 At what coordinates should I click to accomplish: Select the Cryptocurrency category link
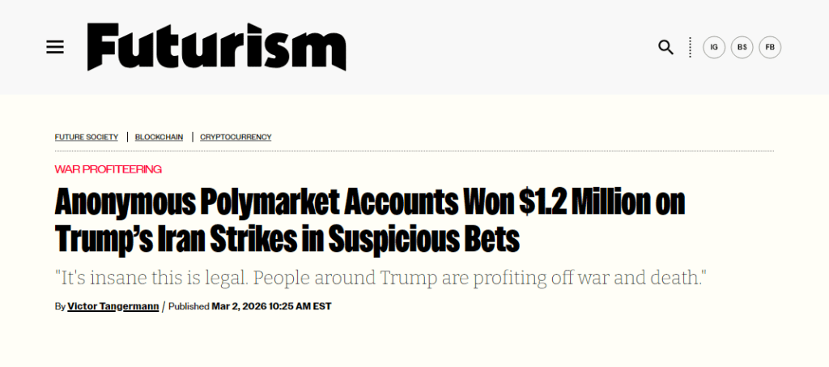pos(236,137)
